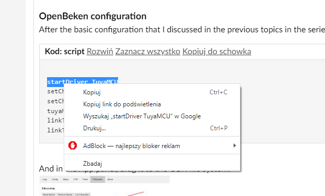Click the tuyaM code line
This screenshot has width=325, height=196.
55,111
